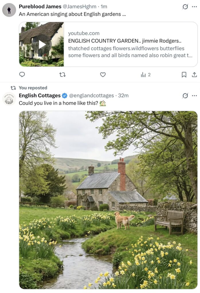Viewport: 200px width, 293px height.
Task: Open Grok icon on English Cottages post
Action: 185,96
